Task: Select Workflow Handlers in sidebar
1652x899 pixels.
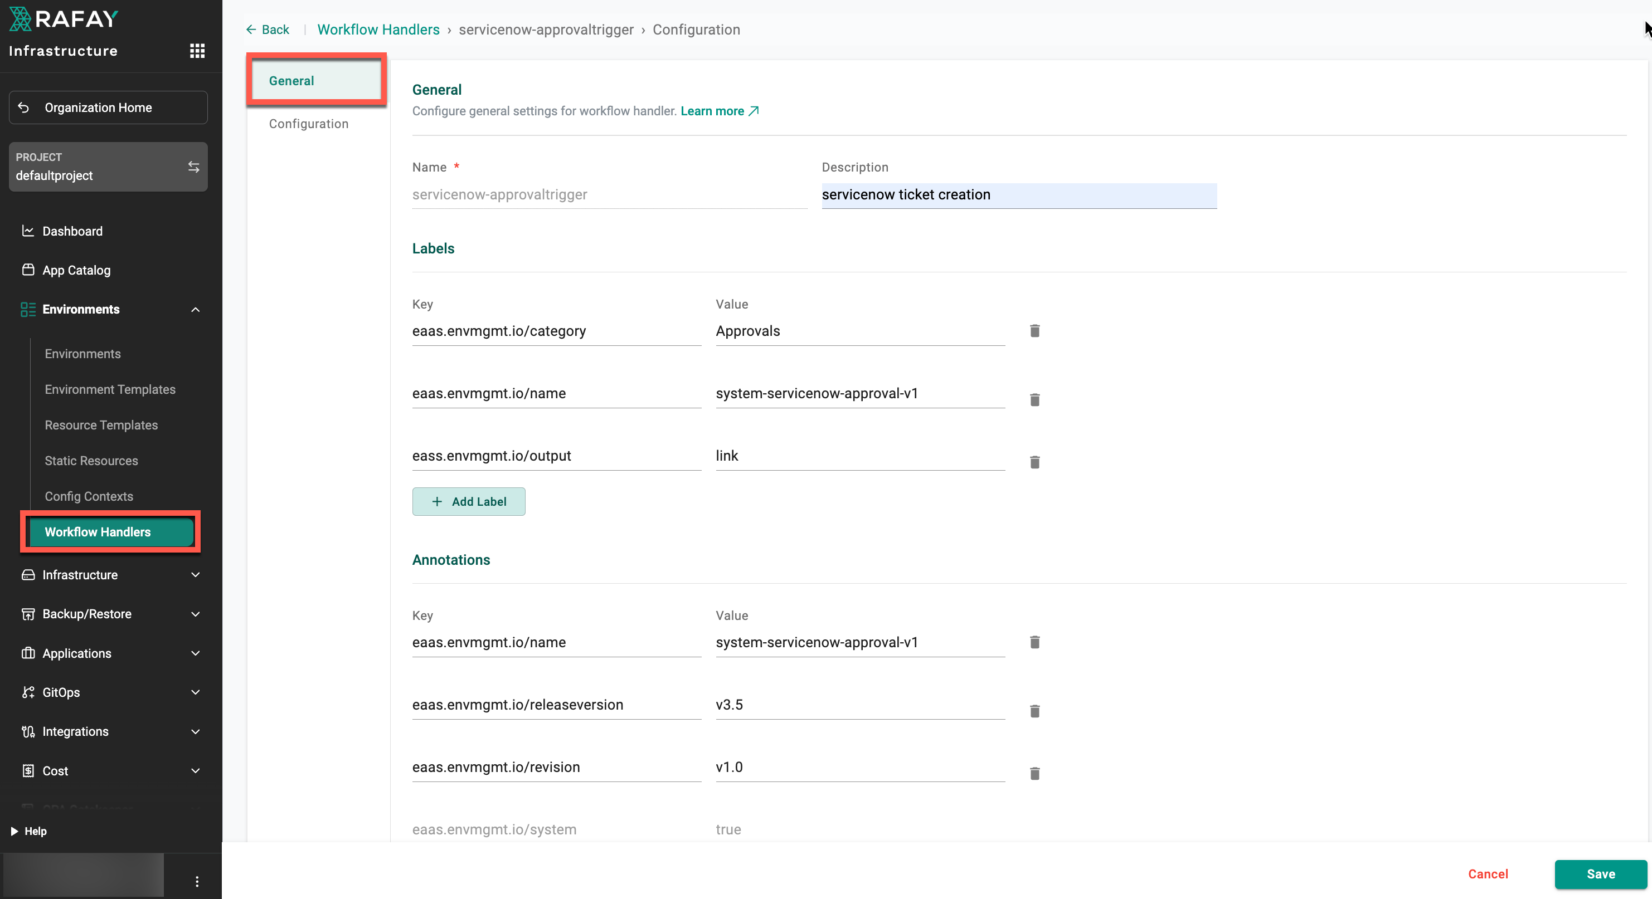Action: click(111, 532)
